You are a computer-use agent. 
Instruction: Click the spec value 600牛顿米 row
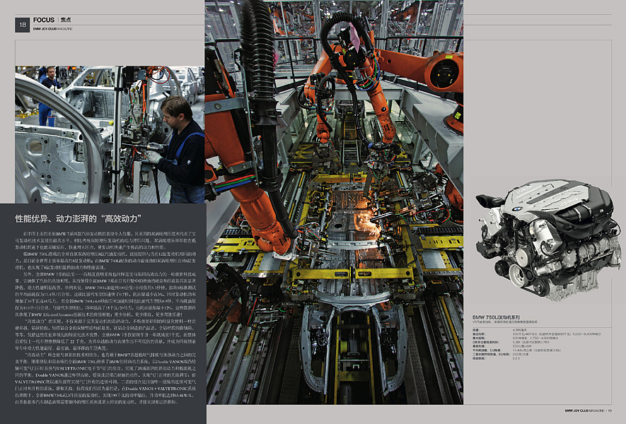coord(535,338)
